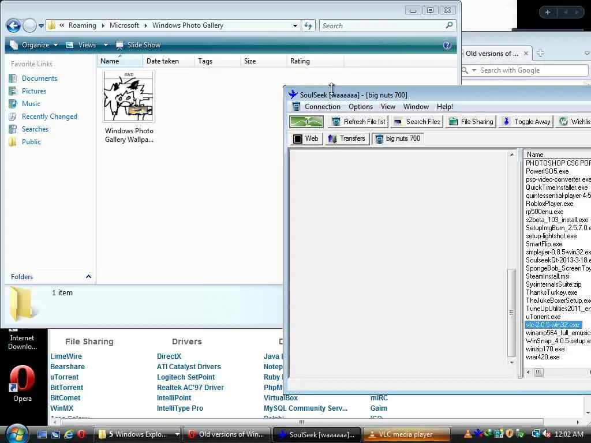Click Refresh File list in SoulSeek
591x443 pixels.
point(358,122)
